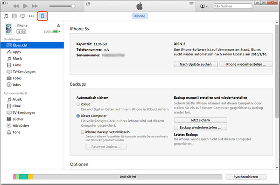
Task: Adjust the volume slider knob
Action: coord(73,6)
